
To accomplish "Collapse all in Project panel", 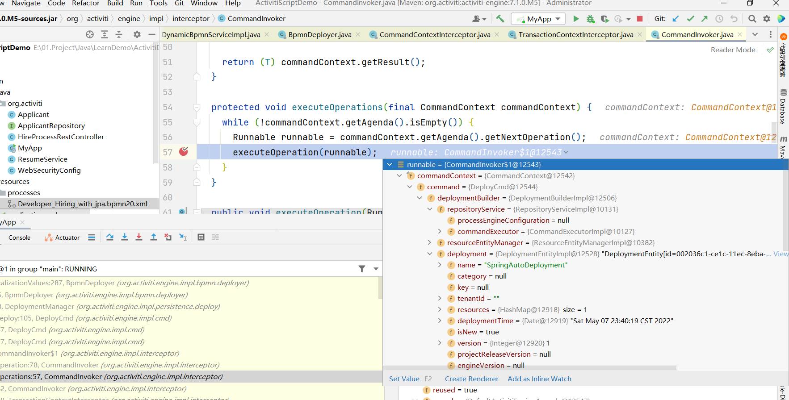I will pyautogui.click(x=119, y=34).
